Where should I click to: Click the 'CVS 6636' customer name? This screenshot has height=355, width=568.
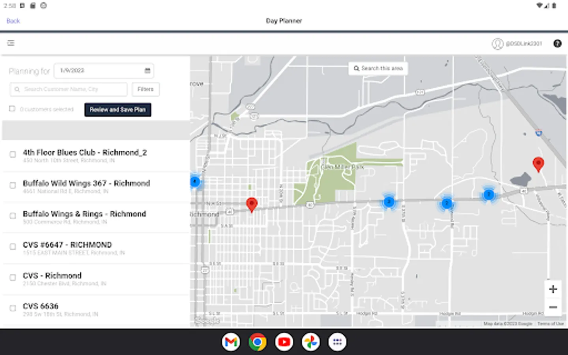41,306
